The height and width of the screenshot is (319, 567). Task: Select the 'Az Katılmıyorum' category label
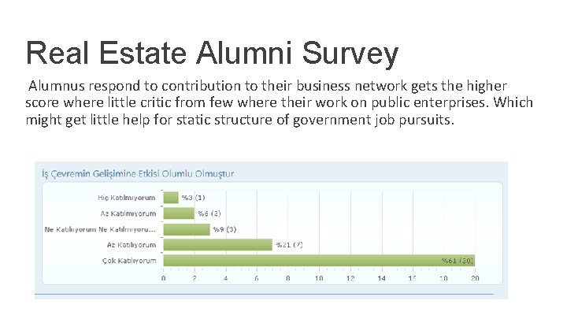click(x=128, y=213)
